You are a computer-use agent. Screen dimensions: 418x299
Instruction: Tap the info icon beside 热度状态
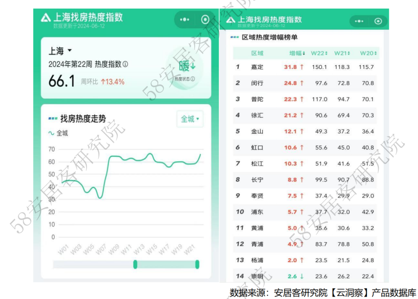(x=193, y=79)
